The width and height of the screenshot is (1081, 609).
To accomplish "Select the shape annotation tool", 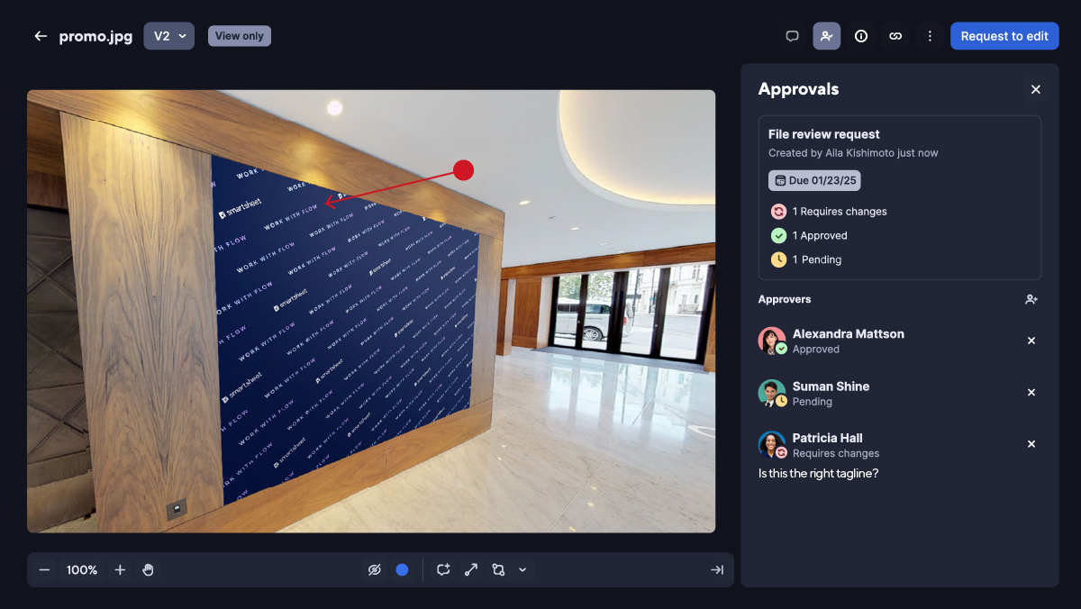I will (x=498, y=570).
